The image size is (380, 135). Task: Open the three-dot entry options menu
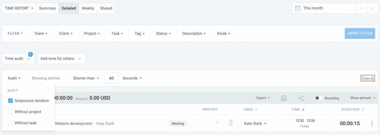pos(372,123)
